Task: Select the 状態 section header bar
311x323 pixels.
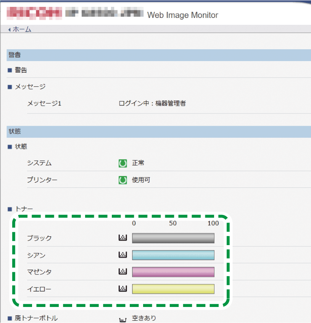Action: (x=158, y=132)
